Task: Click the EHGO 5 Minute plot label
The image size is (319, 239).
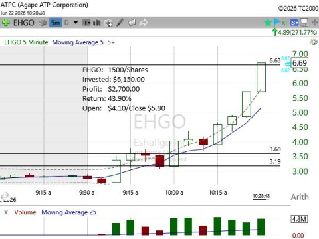Action: (x=26, y=42)
